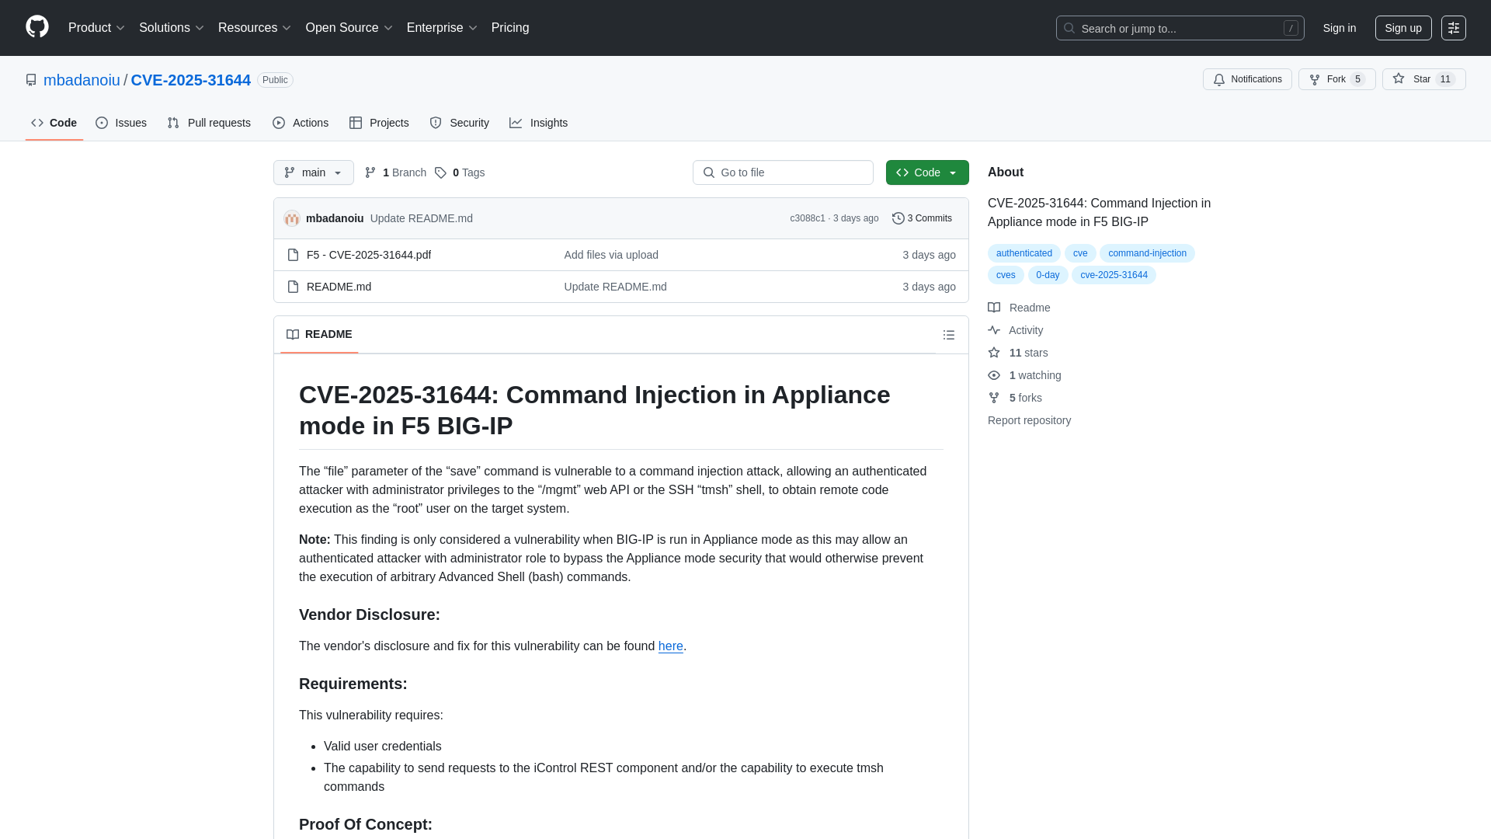The height and width of the screenshot is (839, 1491).
Task: Click the Sign in link
Action: 1339,28
